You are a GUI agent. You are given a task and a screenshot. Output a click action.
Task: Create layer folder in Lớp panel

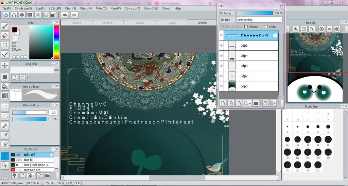pyautogui.click(x=256, y=103)
